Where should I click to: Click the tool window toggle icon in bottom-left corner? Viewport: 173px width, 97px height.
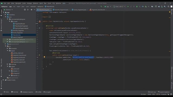(1, 94)
